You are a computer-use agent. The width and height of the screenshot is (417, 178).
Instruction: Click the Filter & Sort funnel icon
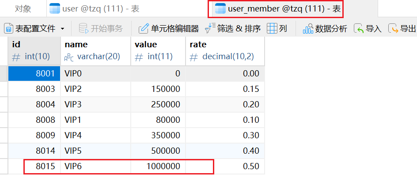coord(211,28)
